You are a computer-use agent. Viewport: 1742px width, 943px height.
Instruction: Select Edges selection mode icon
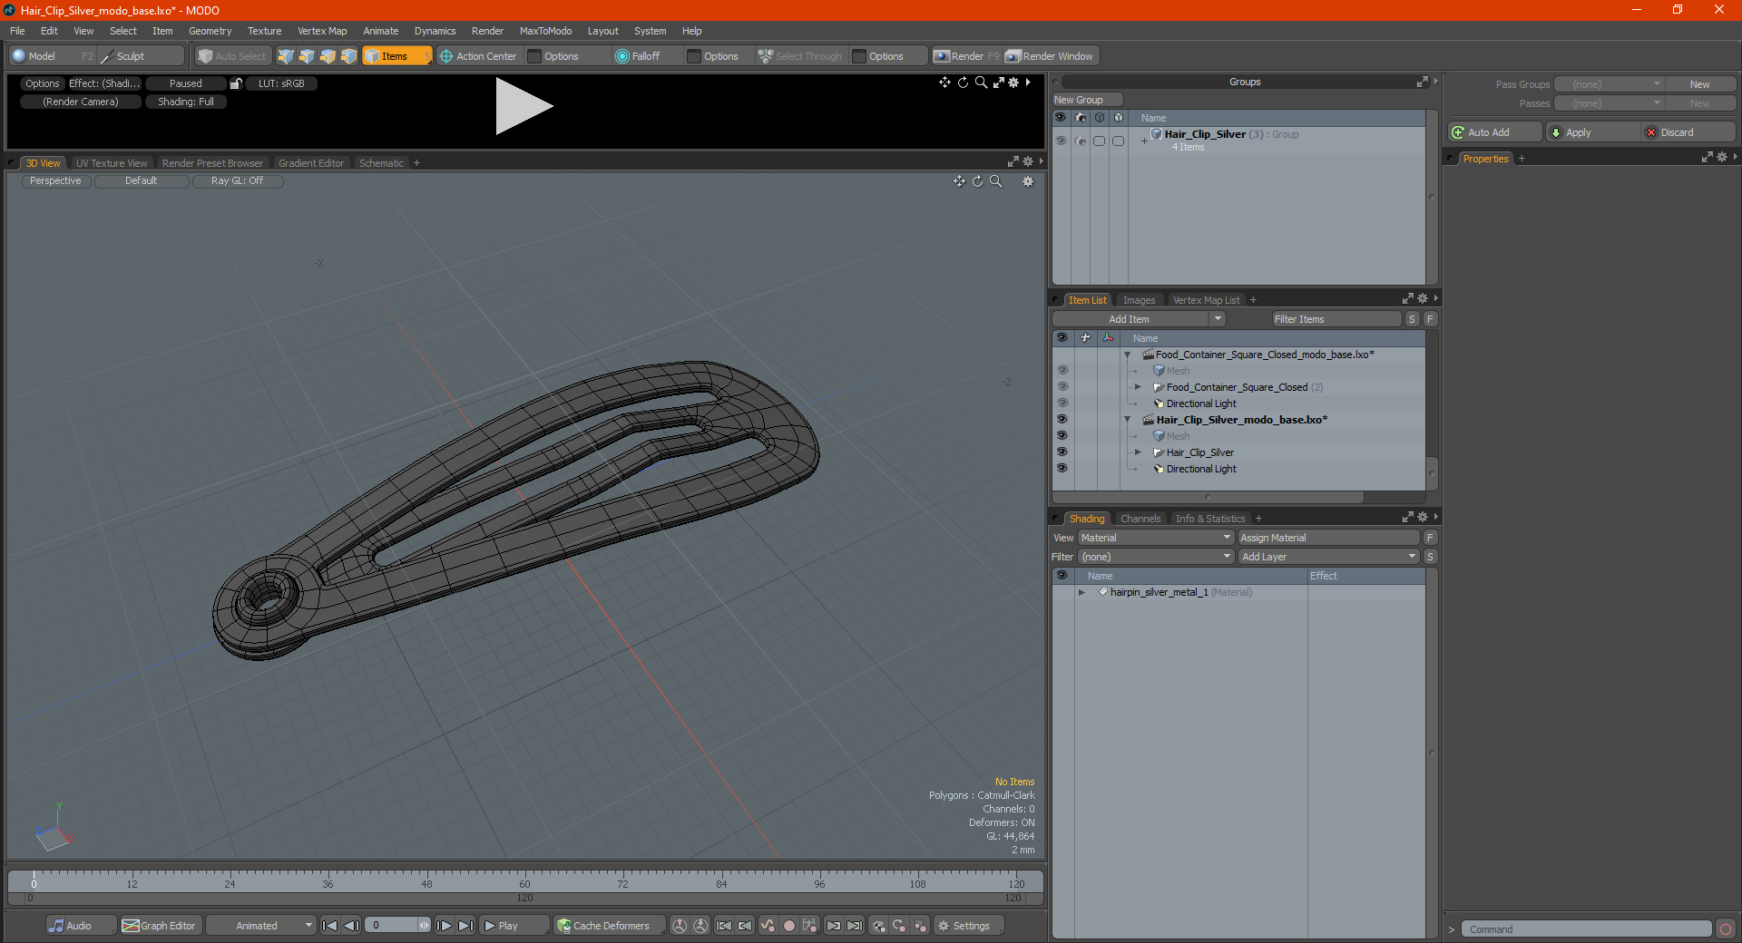pos(307,56)
